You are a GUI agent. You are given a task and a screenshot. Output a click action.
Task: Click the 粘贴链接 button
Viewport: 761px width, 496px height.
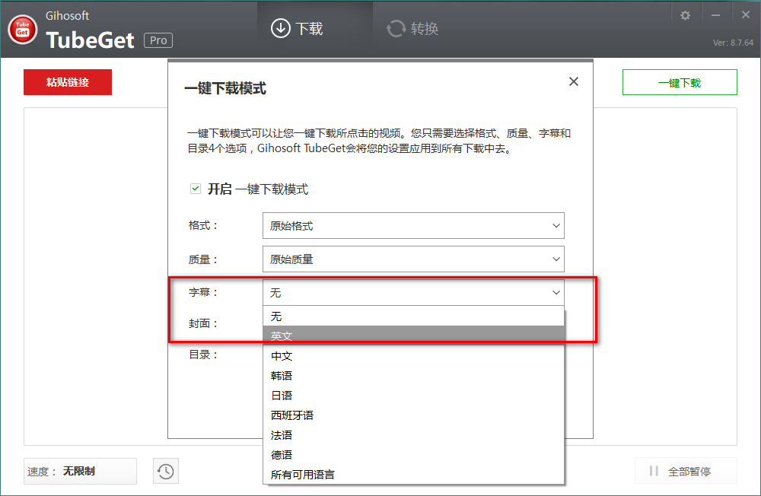[x=67, y=81]
